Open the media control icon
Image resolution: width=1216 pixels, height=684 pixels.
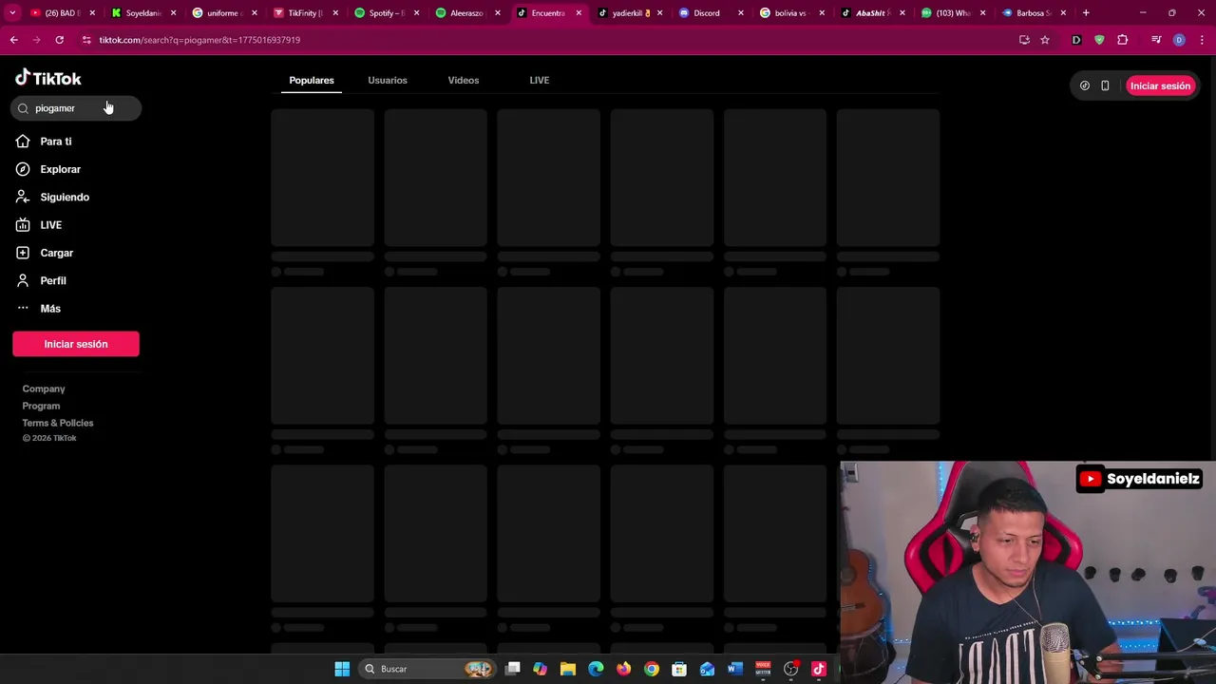pyautogui.click(x=1156, y=40)
